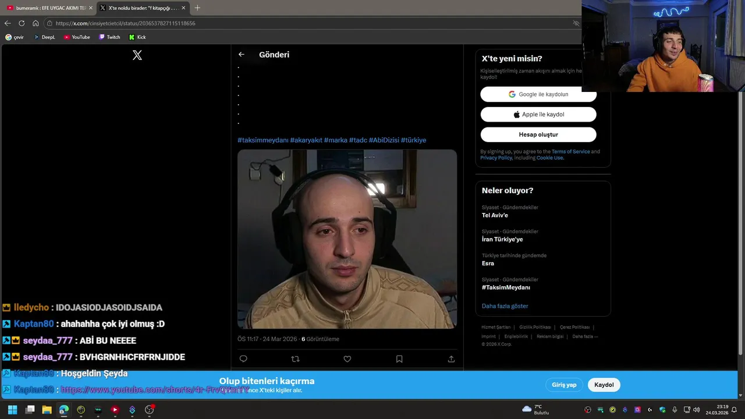This screenshot has width=745, height=419.
Task: Open the weather widget showing 7°C Bulutlu
Action: pyautogui.click(x=535, y=410)
